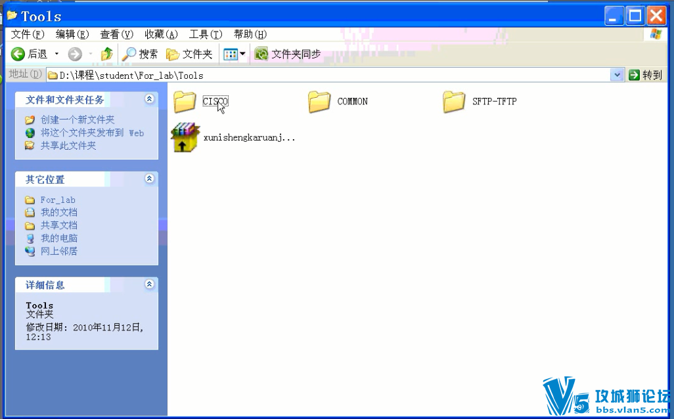Select the CISCO folder
674x419 pixels.
tap(185, 101)
